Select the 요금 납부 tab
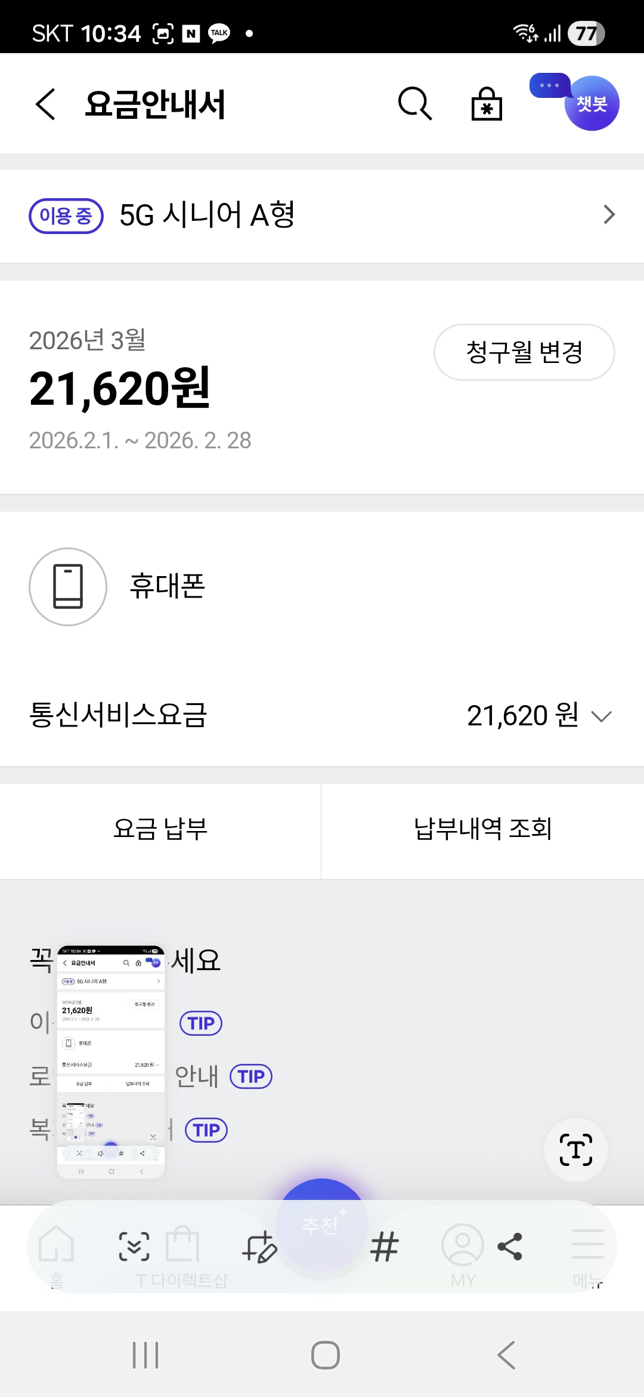 pos(160,829)
